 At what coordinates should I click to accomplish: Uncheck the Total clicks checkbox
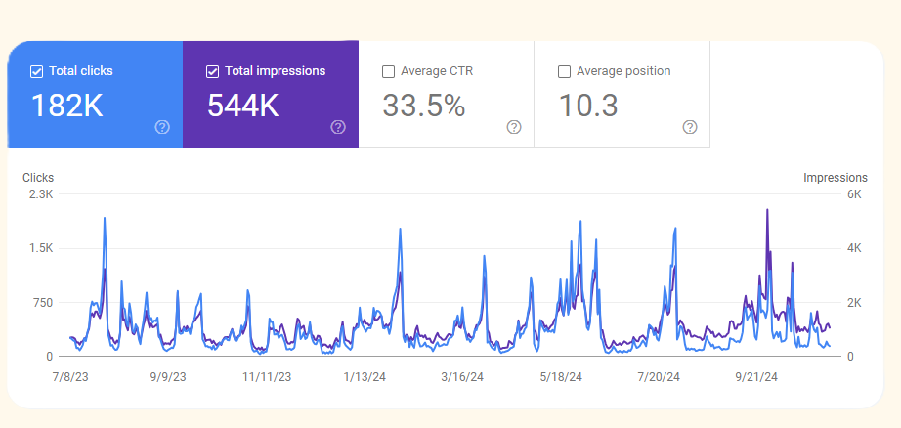pos(37,71)
